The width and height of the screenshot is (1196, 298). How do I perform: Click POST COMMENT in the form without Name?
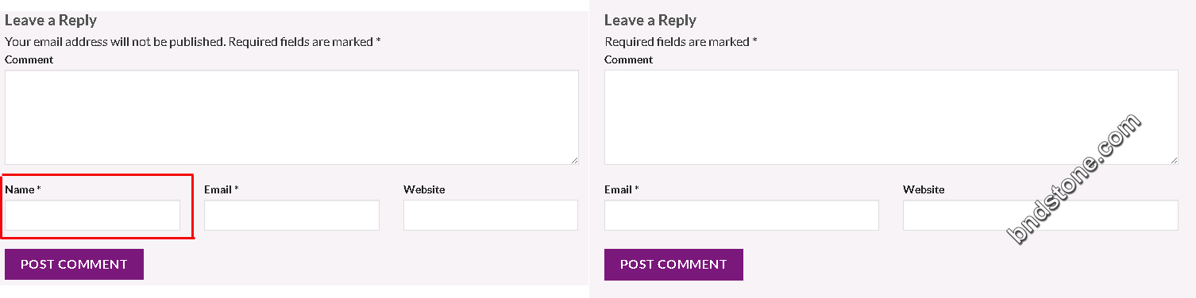click(673, 265)
